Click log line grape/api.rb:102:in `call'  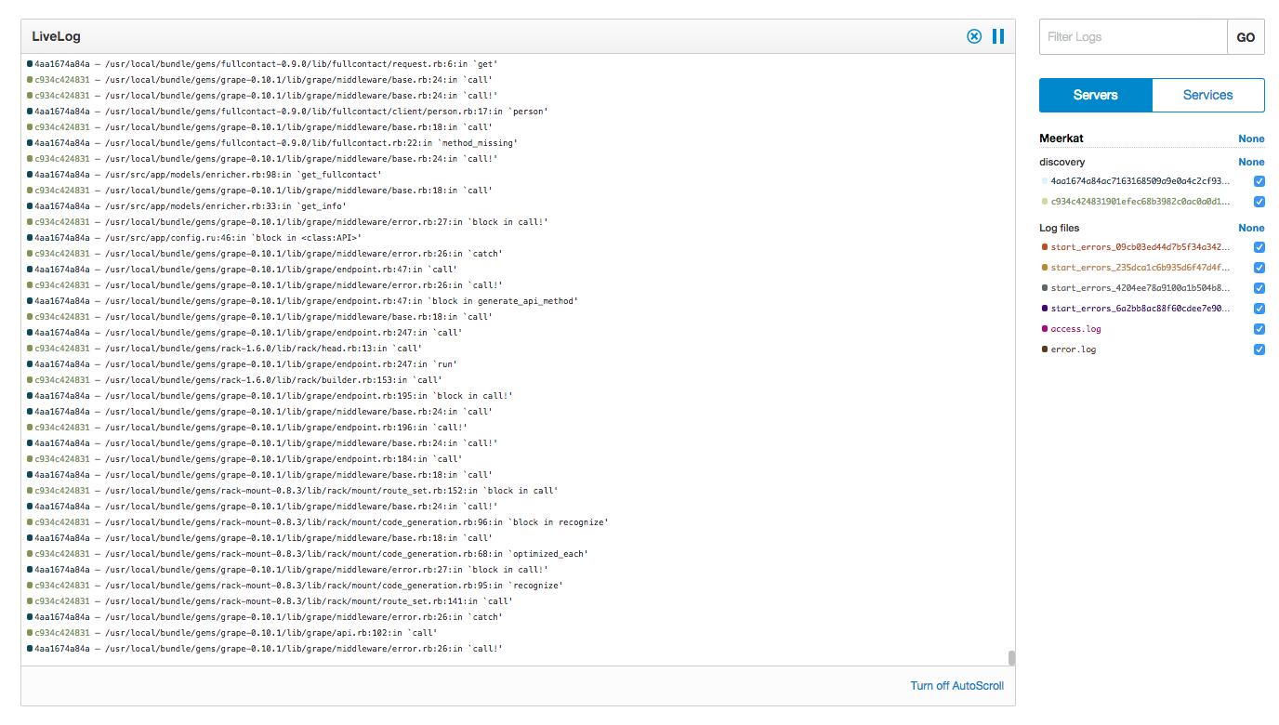(x=232, y=632)
